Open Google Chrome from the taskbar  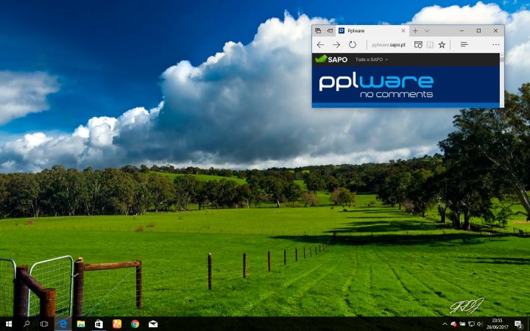coord(135,324)
